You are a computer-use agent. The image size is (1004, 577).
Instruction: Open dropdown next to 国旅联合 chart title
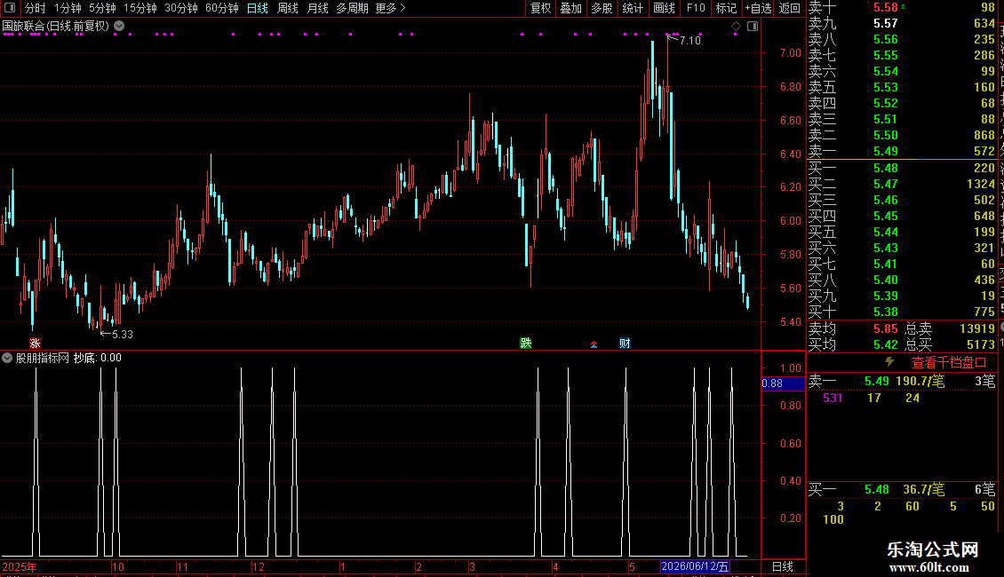(119, 26)
